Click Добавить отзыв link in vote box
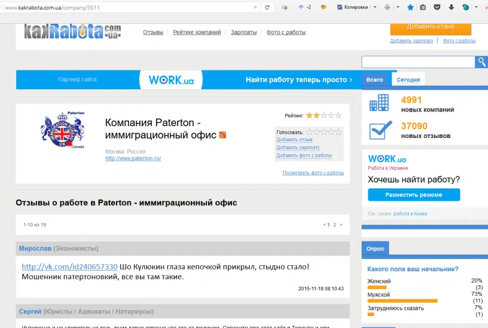The height and width of the screenshot is (328, 488). (294, 140)
